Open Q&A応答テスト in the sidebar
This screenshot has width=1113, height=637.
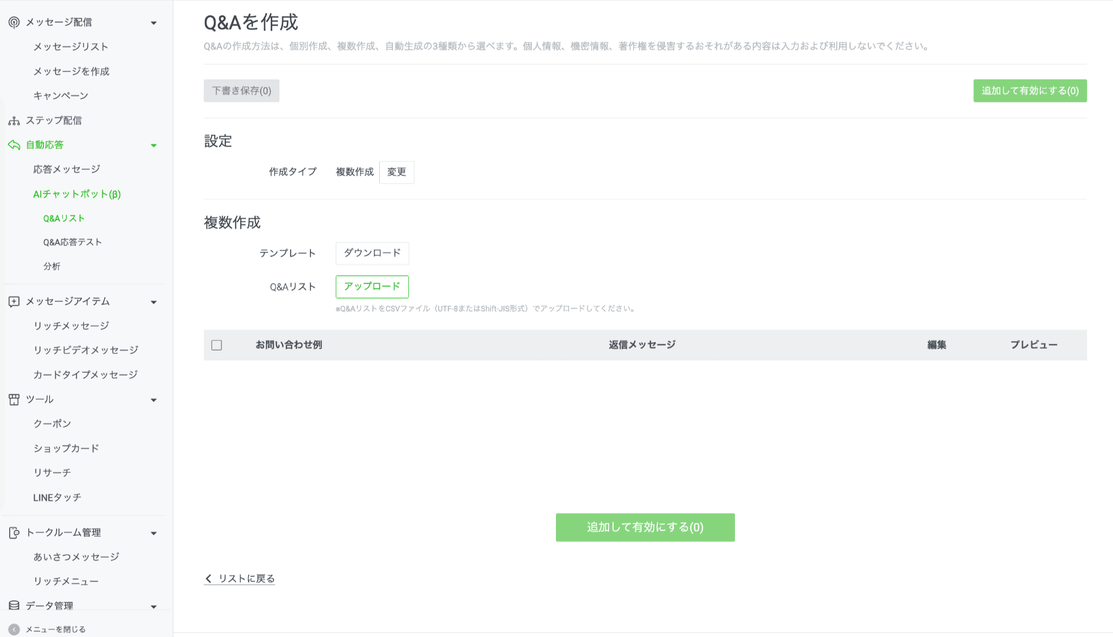click(71, 242)
